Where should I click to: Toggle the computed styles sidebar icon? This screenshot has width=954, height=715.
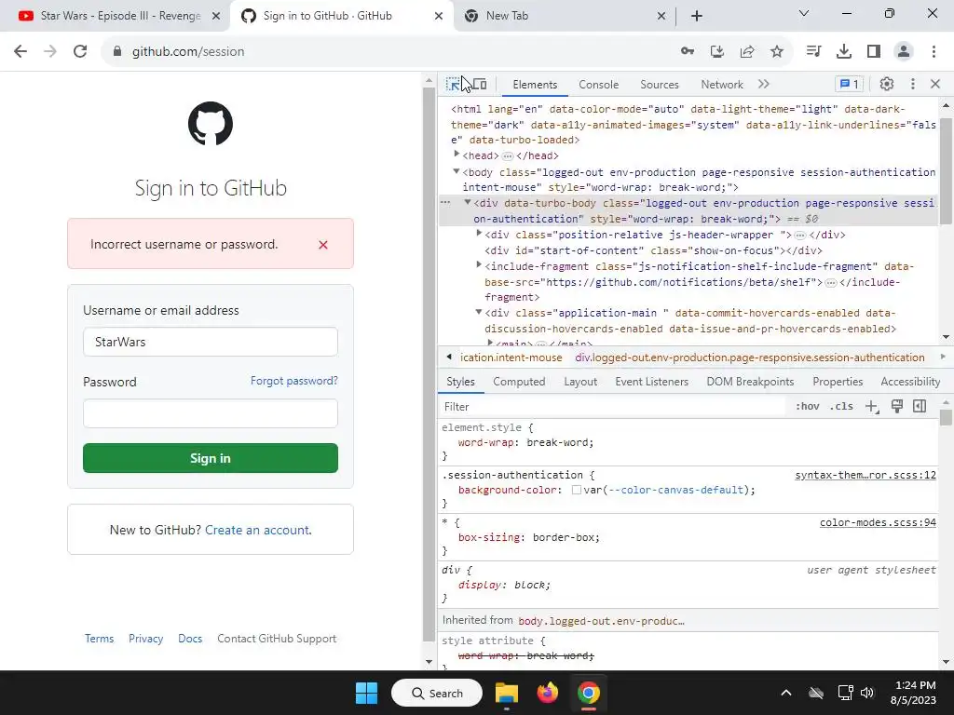click(920, 407)
